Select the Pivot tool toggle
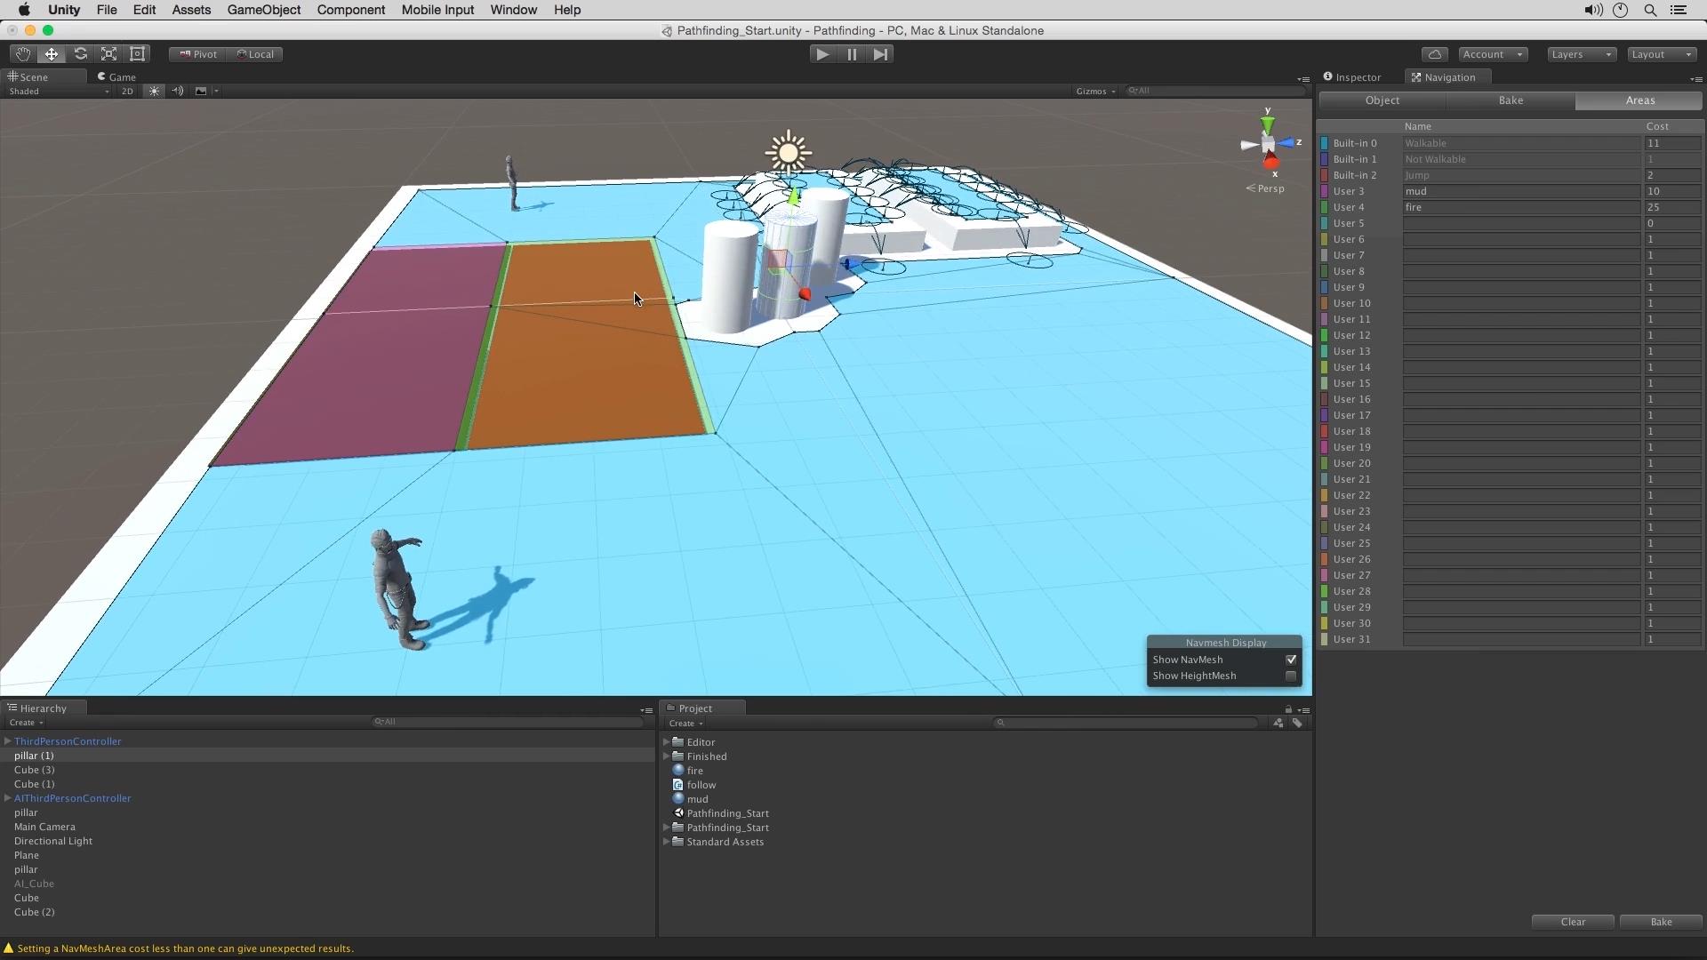1707x960 pixels. 196,52
